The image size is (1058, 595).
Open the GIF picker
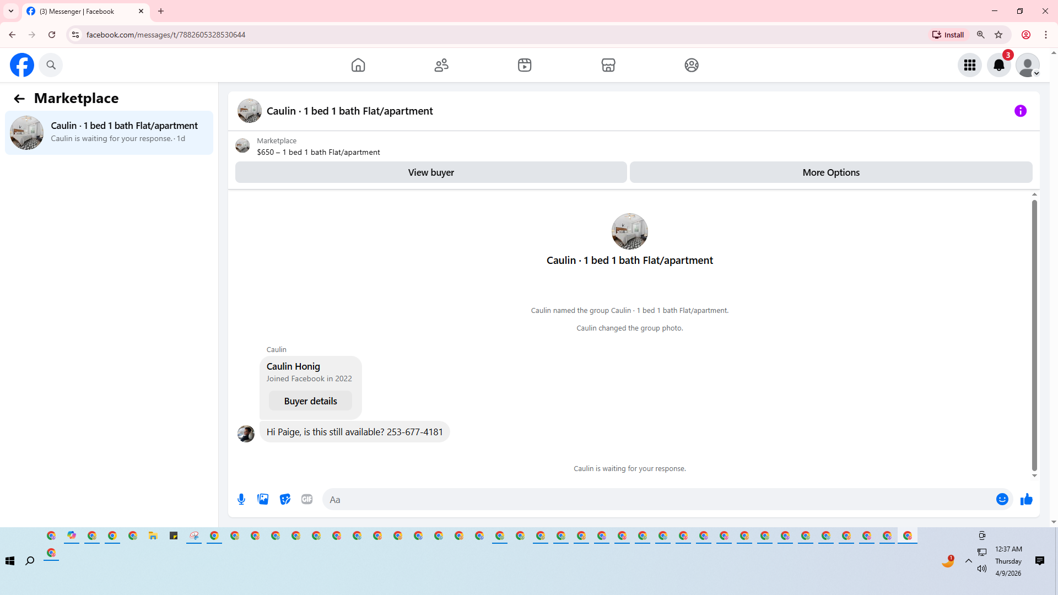coord(307,499)
